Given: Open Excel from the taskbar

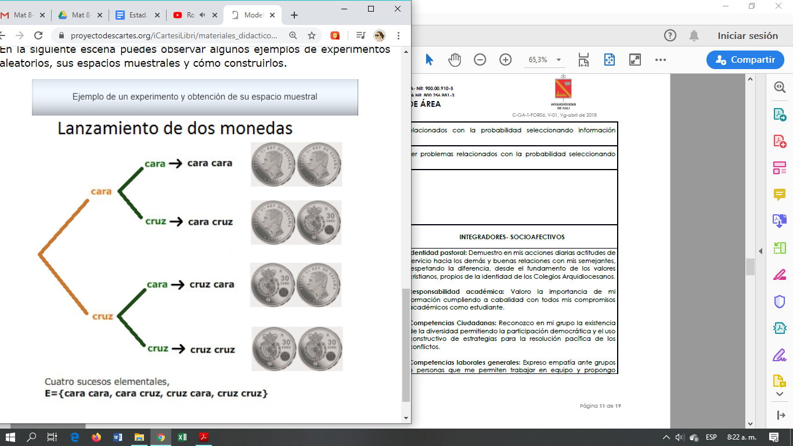Looking at the screenshot, I should pyautogui.click(x=182, y=437).
